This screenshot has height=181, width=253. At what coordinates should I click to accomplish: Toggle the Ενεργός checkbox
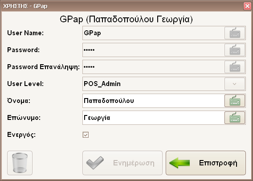point(86,135)
